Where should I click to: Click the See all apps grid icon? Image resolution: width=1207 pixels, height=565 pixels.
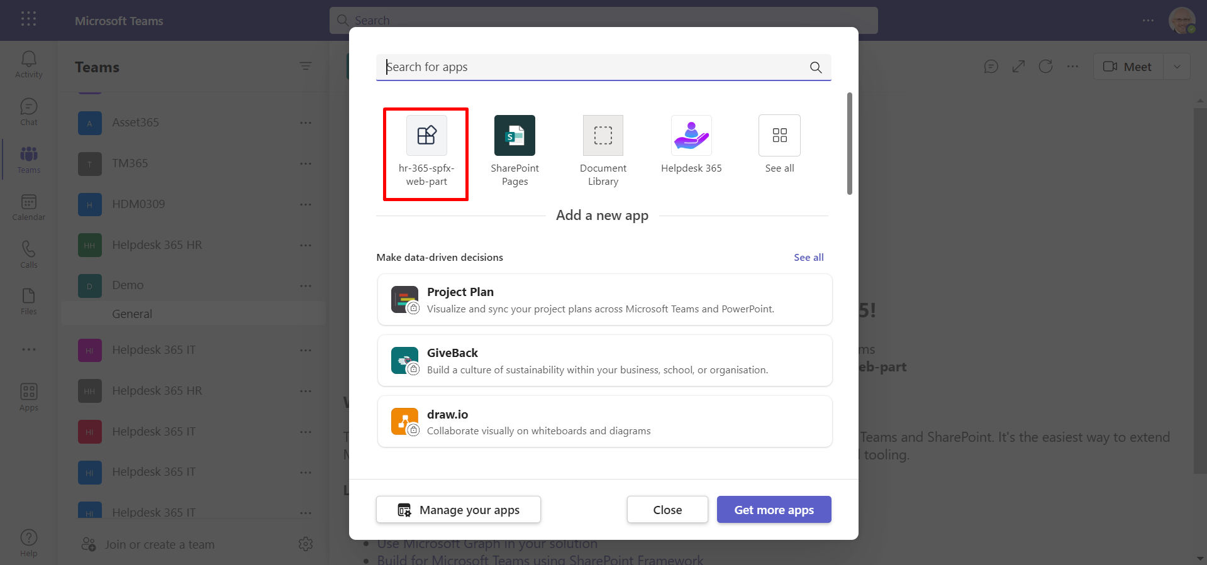tap(780, 135)
